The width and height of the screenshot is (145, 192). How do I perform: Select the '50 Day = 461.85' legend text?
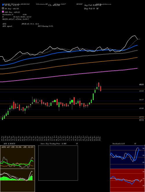12,9
